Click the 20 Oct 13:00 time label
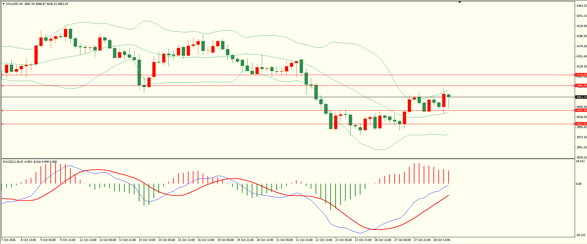 coord(265,240)
